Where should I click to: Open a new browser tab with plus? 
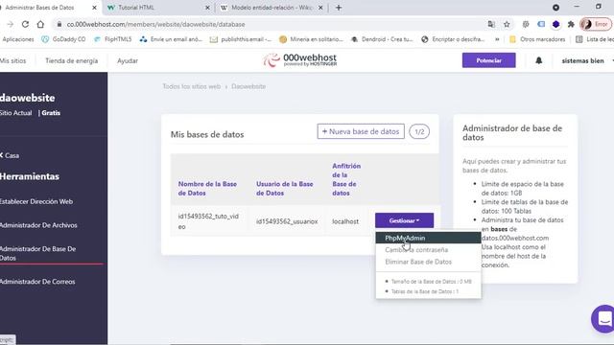339,8
